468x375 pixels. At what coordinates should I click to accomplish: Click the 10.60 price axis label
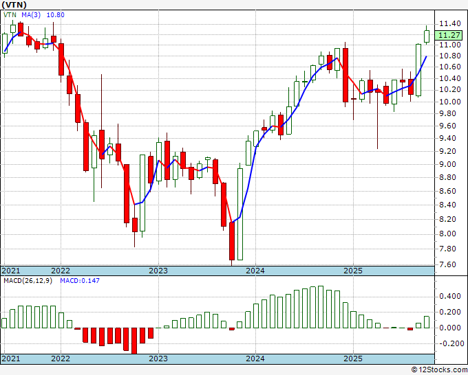(450, 67)
